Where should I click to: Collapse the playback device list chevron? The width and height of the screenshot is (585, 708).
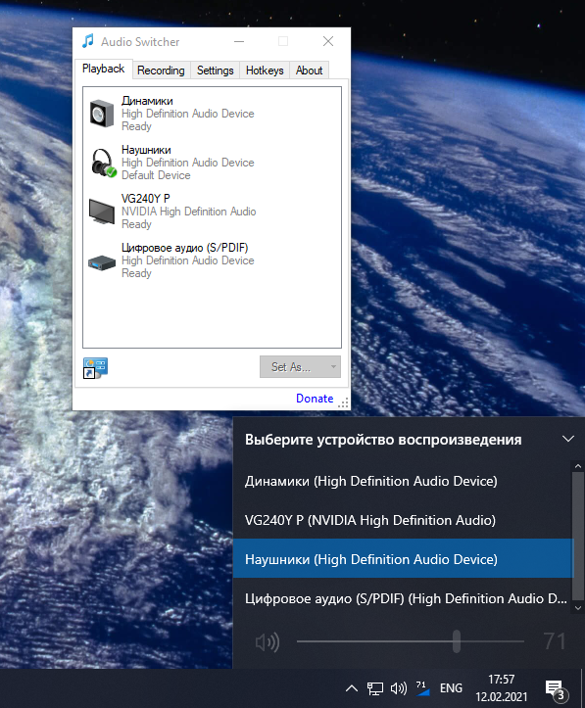(x=567, y=439)
